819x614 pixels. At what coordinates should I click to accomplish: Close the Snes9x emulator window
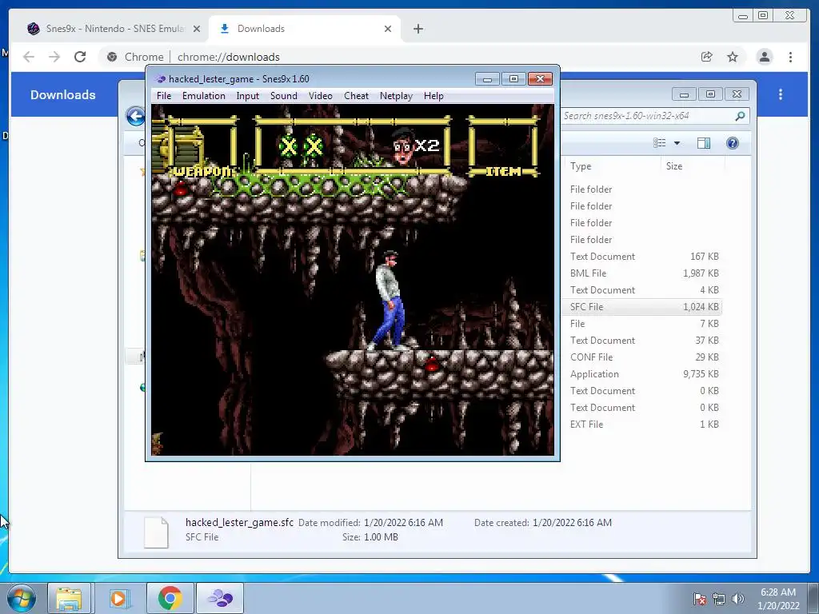tap(540, 79)
